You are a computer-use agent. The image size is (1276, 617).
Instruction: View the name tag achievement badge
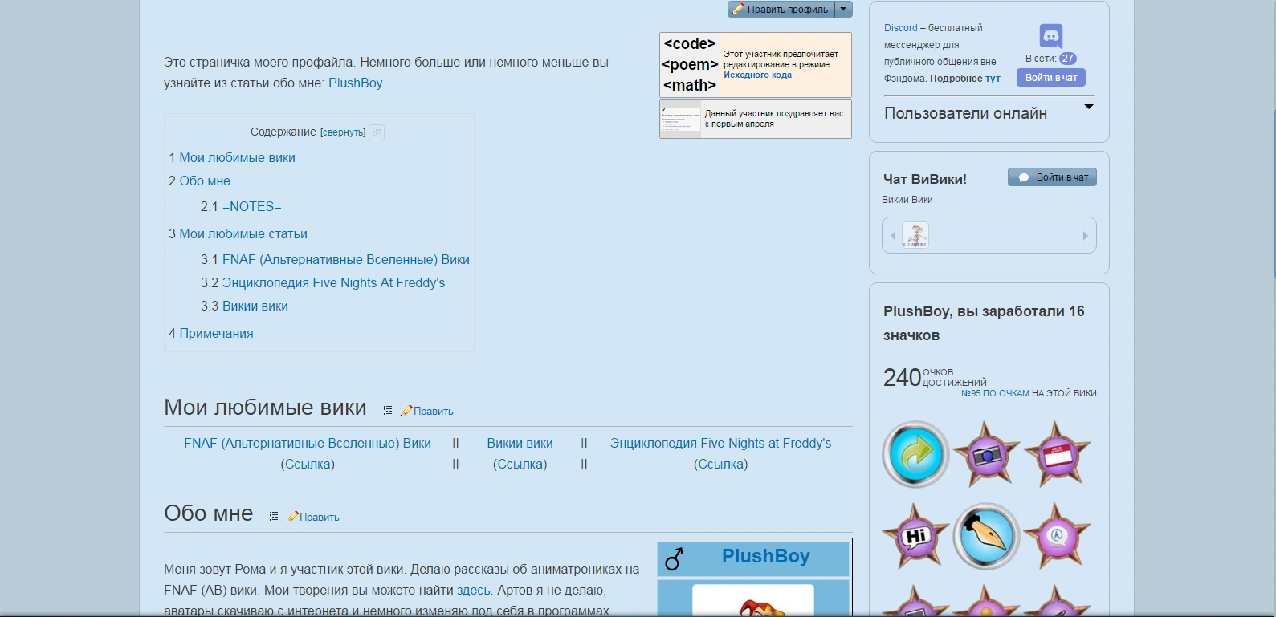point(1057,454)
